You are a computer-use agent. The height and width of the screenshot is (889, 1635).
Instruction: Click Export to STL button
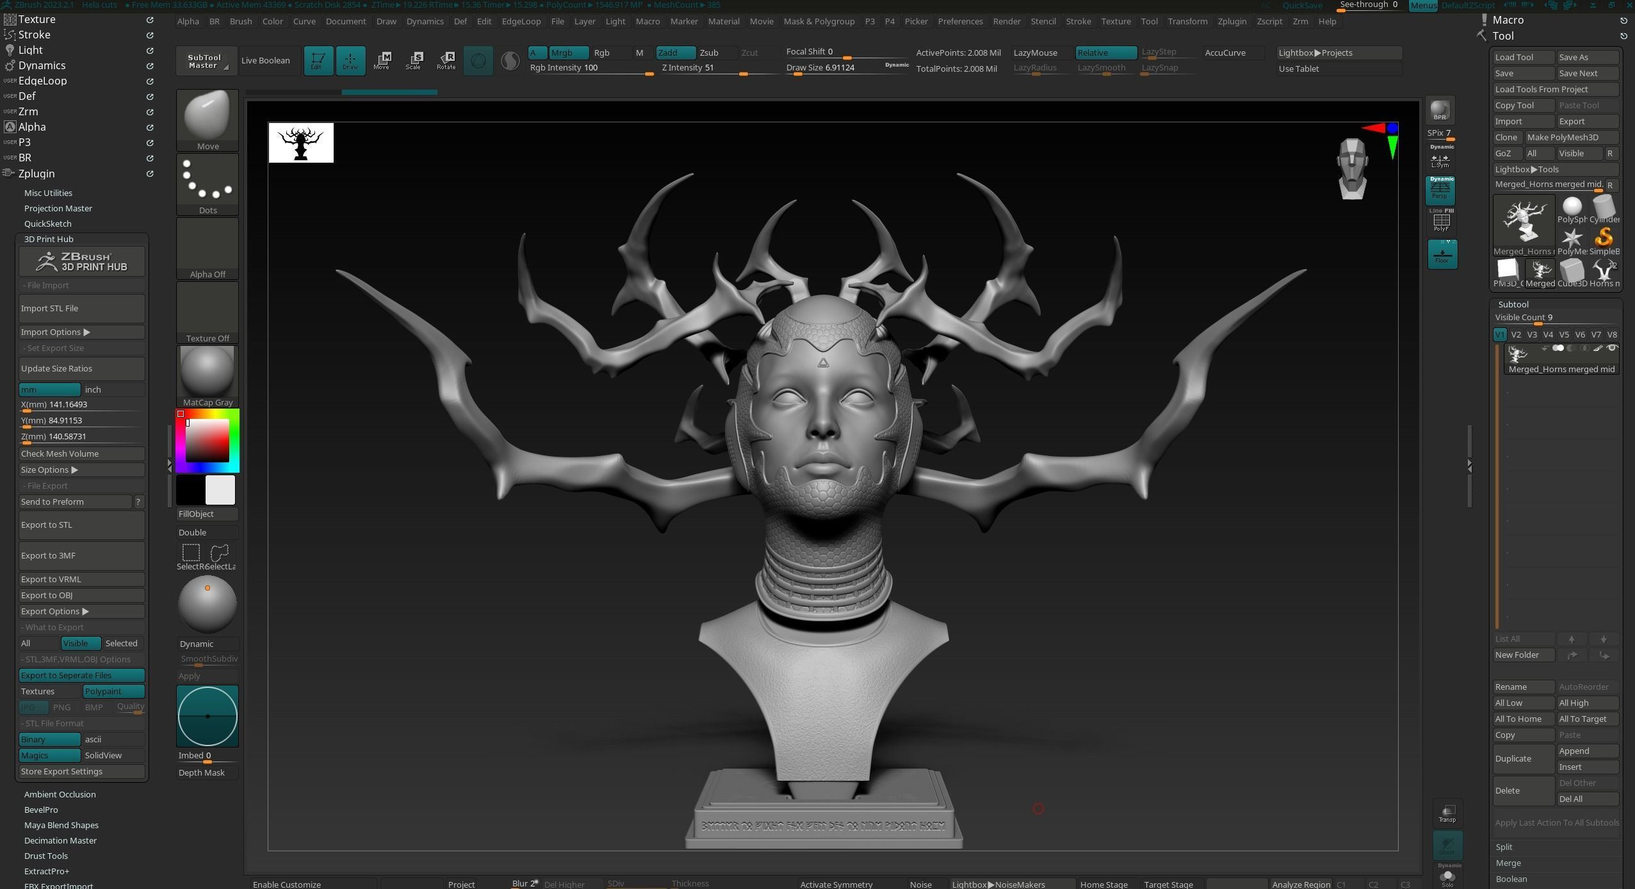[x=82, y=525]
